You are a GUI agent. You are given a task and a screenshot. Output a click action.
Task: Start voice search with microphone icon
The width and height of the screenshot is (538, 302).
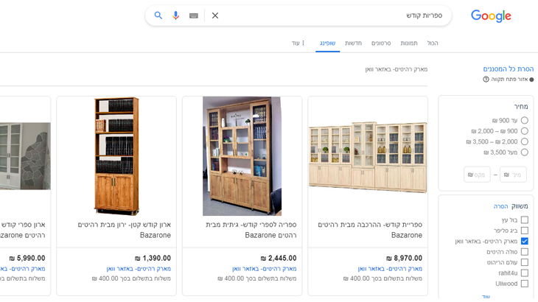[175, 15]
